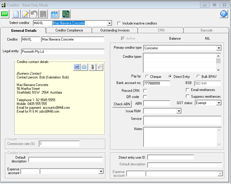231x184 pixels.
Task: Expand the Primary creditor type dropdown
Action: coord(219,48)
